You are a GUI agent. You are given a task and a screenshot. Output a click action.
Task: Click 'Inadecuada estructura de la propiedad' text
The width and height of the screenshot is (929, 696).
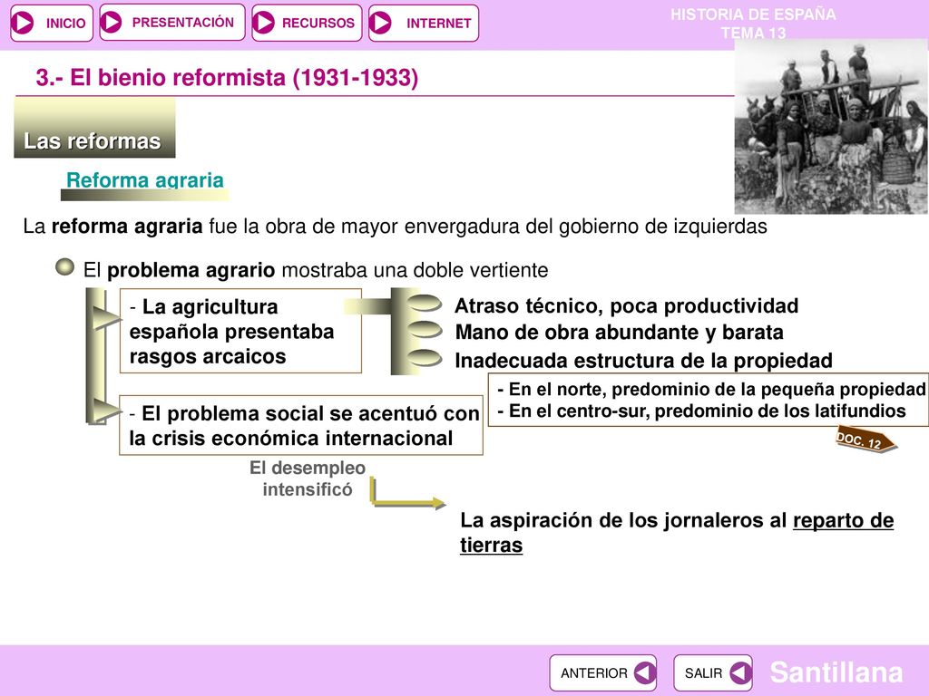click(x=643, y=360)
